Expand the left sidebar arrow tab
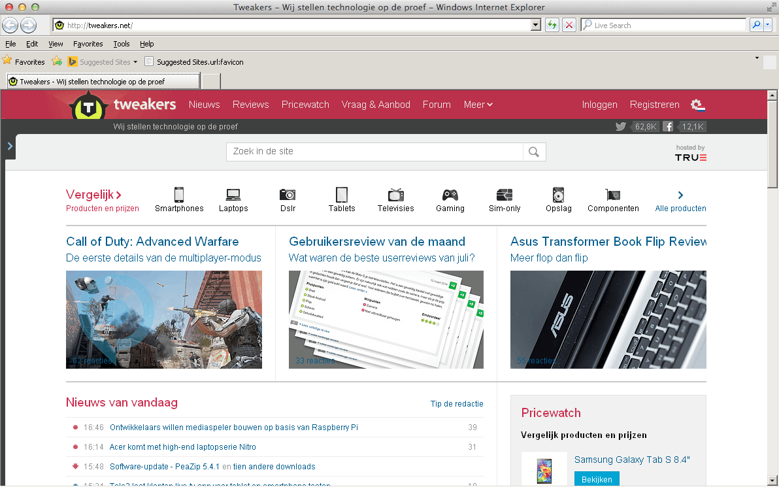The height and width of the screenshot is (487, 779). [x=9, y=146]
